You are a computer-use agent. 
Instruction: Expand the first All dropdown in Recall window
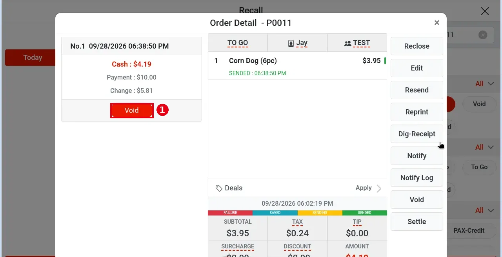pos(485,83)
